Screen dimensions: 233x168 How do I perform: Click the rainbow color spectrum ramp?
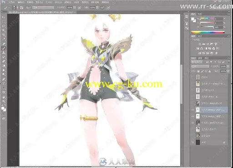point(208,32)
